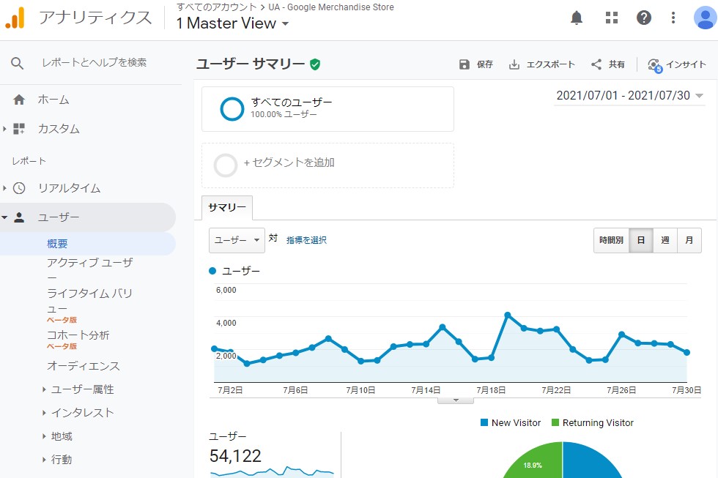Select 月 monthly granularity
The width and height of the screenshot is (718, 478).
point(689,240)
